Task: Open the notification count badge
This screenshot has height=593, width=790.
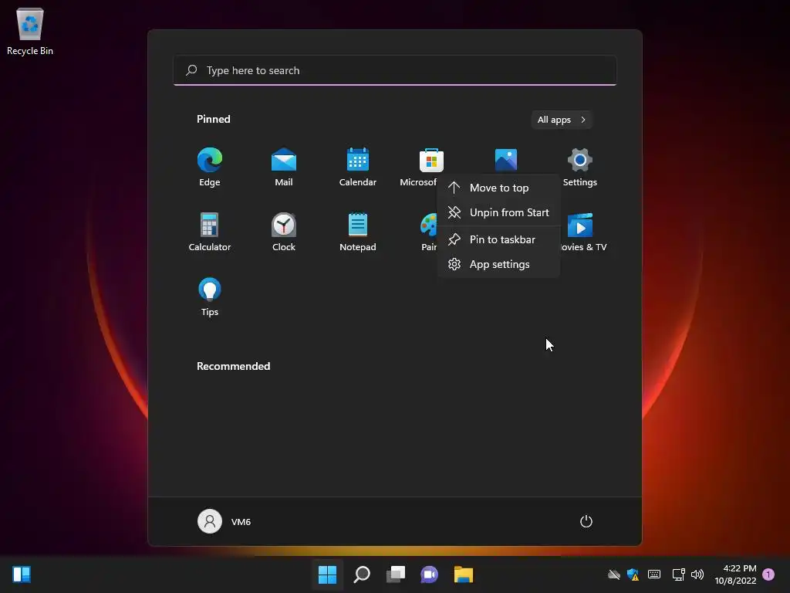Action: click(768, 574)
